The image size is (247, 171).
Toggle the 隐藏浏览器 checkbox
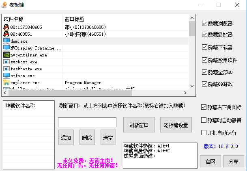(204, 23)
